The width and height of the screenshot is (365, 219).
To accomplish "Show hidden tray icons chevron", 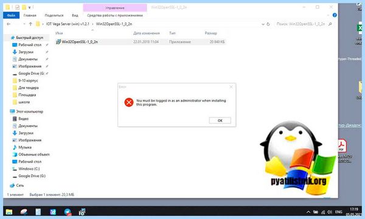I will 308,212.
